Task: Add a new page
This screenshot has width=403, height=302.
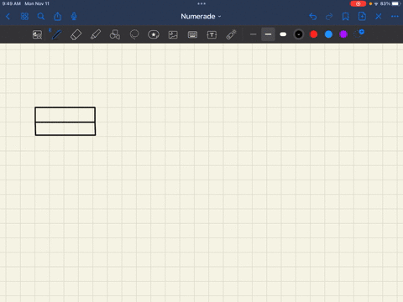Action: click(x=362, y=17)
